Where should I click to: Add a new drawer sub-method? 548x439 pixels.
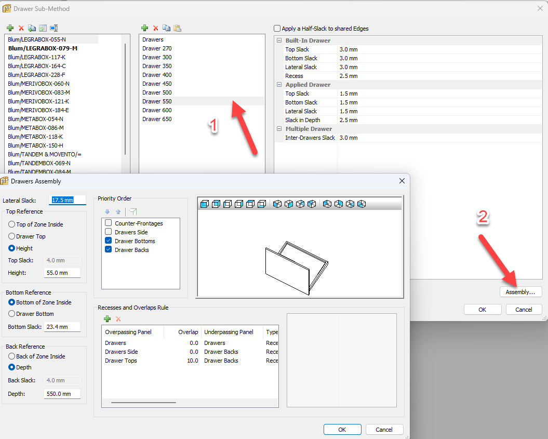tap(10, 28)
